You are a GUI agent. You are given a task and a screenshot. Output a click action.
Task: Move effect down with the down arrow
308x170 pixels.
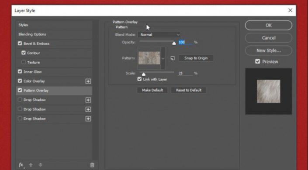click(x=41, y=165)
